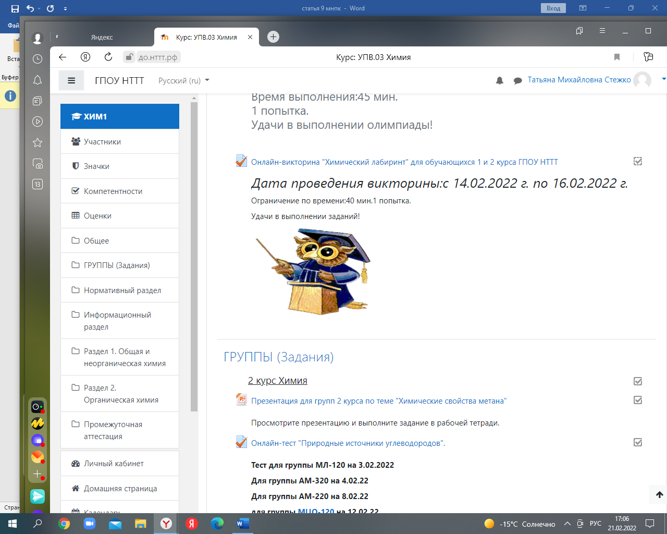This screenshot has width=667, height=534.
Task: Bookmark this page with the bookmark icon
Action: (617, 57)
